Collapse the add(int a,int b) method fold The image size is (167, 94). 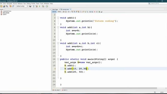click(58, 27)
